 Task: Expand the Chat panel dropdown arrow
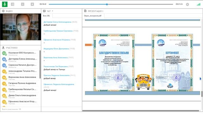click(x=52, y=11)
